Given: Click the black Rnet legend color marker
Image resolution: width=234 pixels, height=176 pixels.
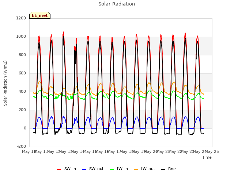Looking at the screenshot, I should point(163,169).
